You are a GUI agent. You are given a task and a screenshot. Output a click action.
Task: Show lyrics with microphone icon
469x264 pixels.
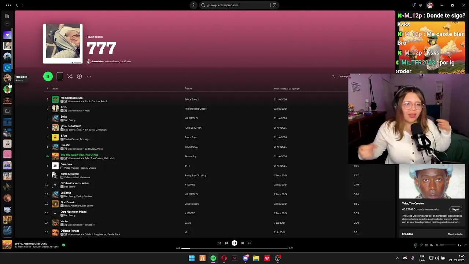pos(421,245)
